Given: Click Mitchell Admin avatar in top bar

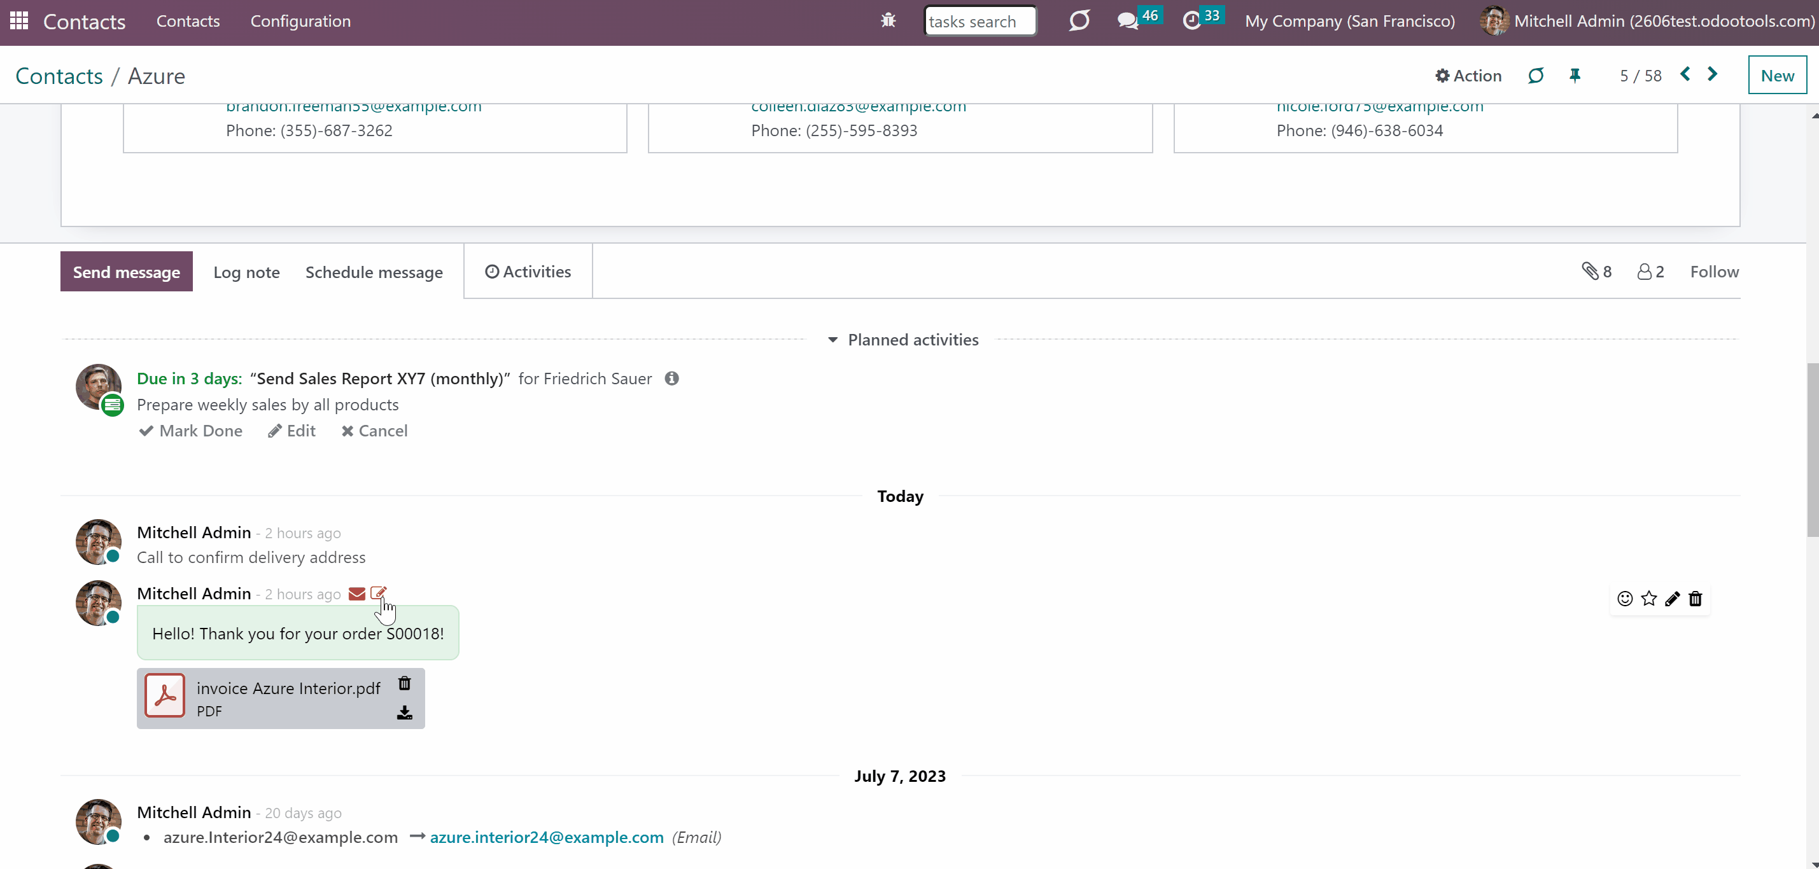Looking at the screenshot, I should (x=1494, y=20).
